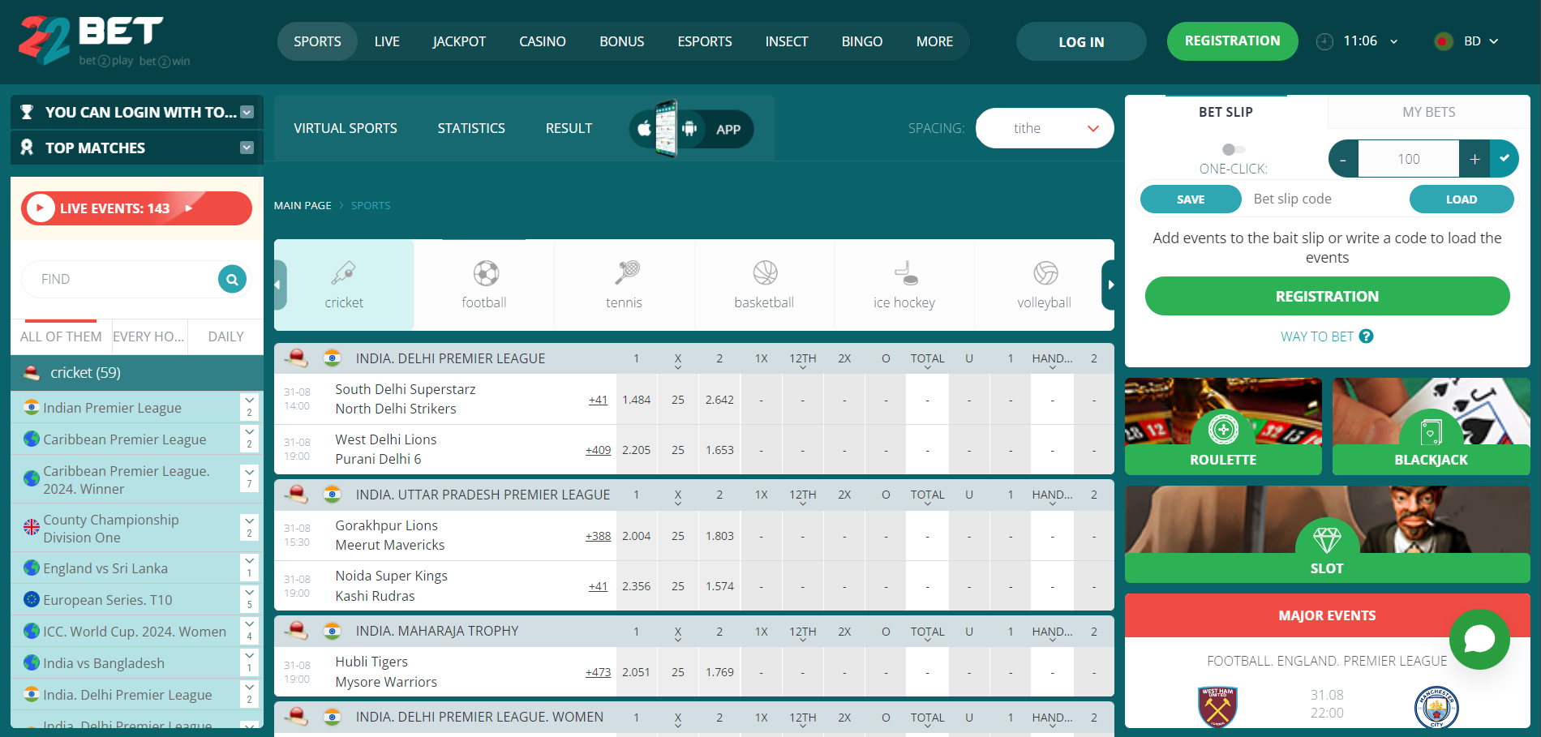1541x737 pixels.
Task: Switch to the MY BETS tab
Action: (1428, 112)
